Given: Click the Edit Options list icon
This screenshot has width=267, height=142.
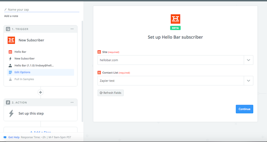Looking at the screenshot, I should pos(10,72).
